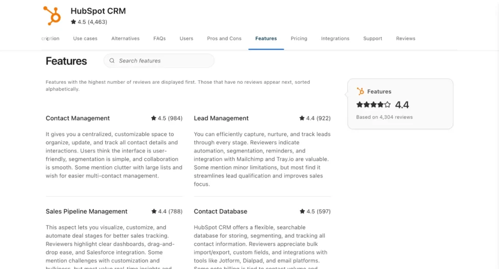Image resolution: width=499 pixels, height=269 pixels.
Task: Click the magnifier icon in Search features
Action: (112, 60)
